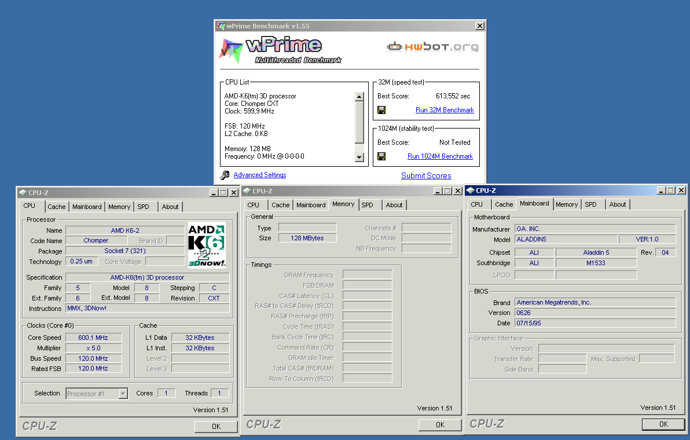This screenshot has width=690, height=440.
Task: Open Memory tab in left CPU-Z window
Action: coord(119,207)
